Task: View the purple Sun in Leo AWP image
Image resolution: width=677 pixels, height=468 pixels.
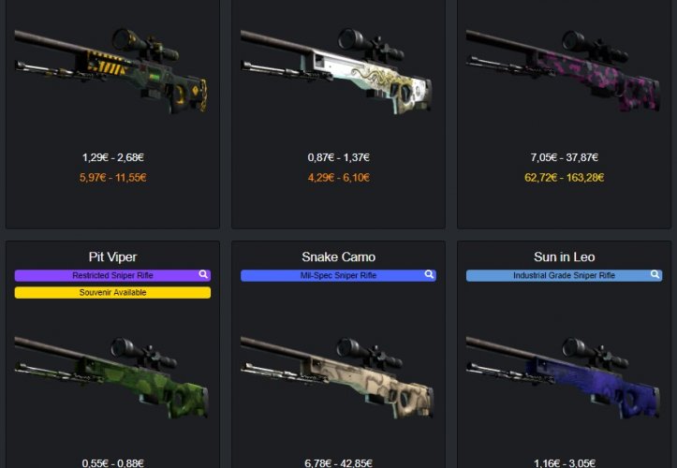Action: click(x=563, y=377)
